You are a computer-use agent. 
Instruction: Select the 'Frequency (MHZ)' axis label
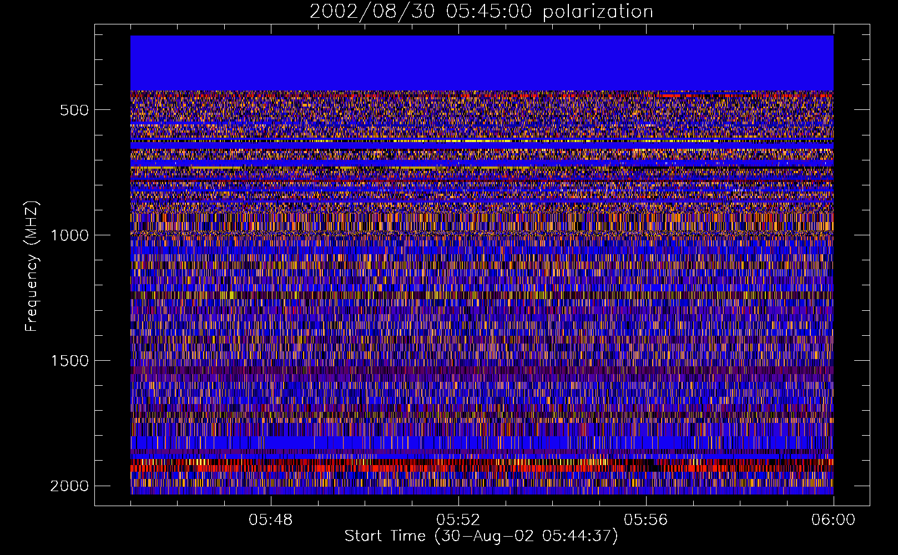32,266
